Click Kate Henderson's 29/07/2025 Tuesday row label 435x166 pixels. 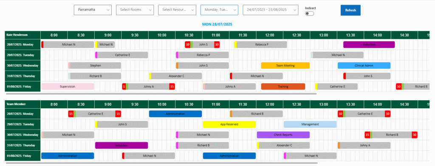pos(23,55)
